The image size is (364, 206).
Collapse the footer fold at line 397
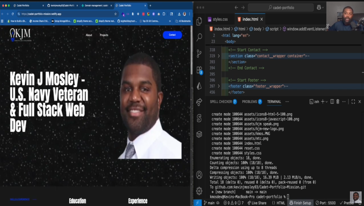click(x=219, y=86)
